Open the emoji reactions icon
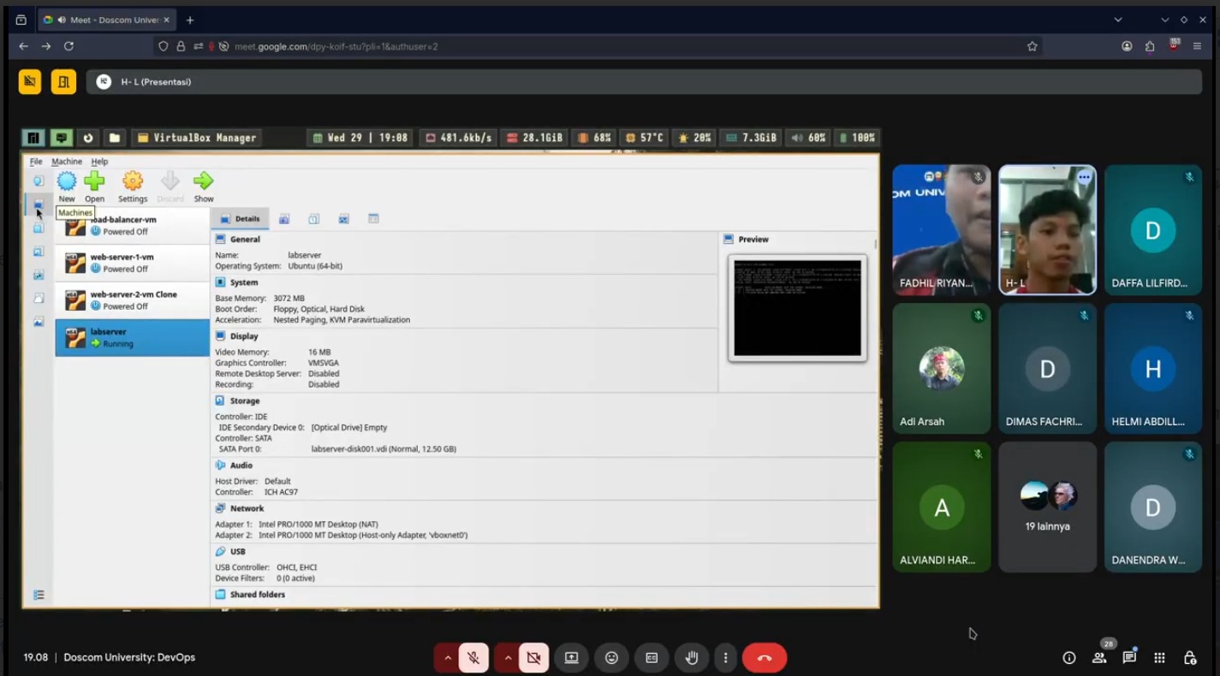This screenshot has height=676, width=1220. (611, 658)
